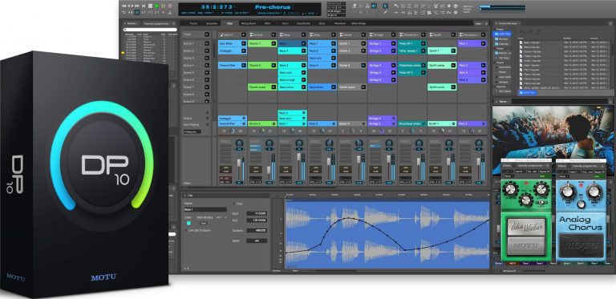Image resolution: width=616 pixels, height=299 pixels.
Task: Play all clips in the Bass track header
Action: point(303,35)
